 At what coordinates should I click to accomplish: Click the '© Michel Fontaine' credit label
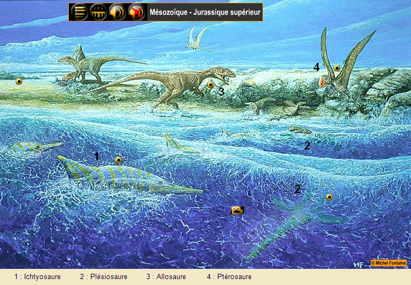click(389, 263)
